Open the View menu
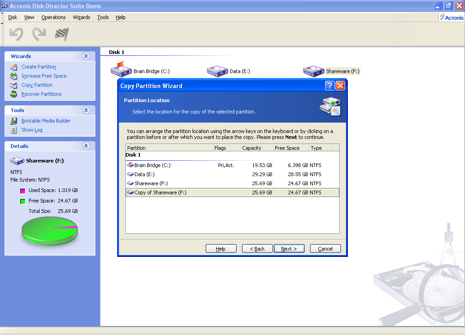The image size is (465, 335). click(29, 17)
